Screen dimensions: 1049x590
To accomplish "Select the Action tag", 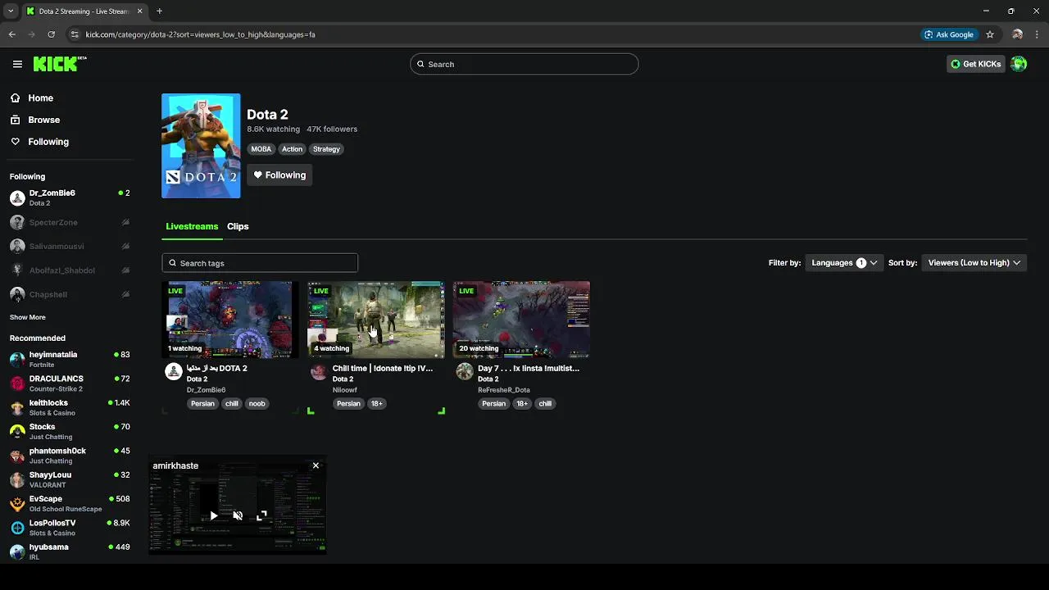I will point(292,149).
